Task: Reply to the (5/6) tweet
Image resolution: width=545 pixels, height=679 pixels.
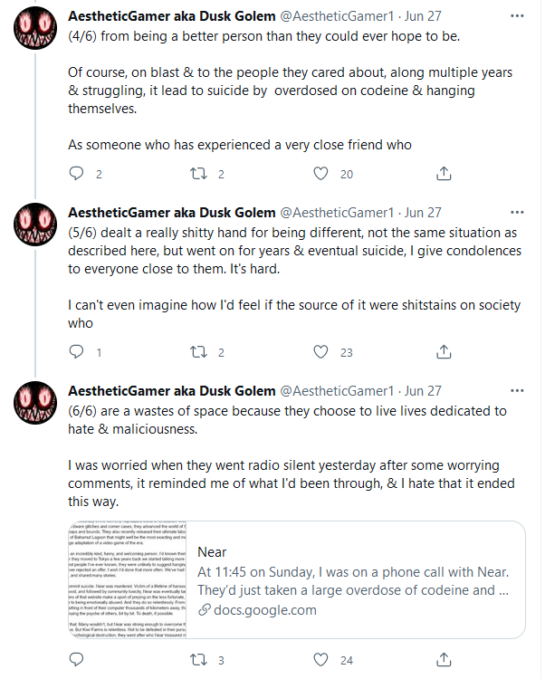Action: point(76,351)
